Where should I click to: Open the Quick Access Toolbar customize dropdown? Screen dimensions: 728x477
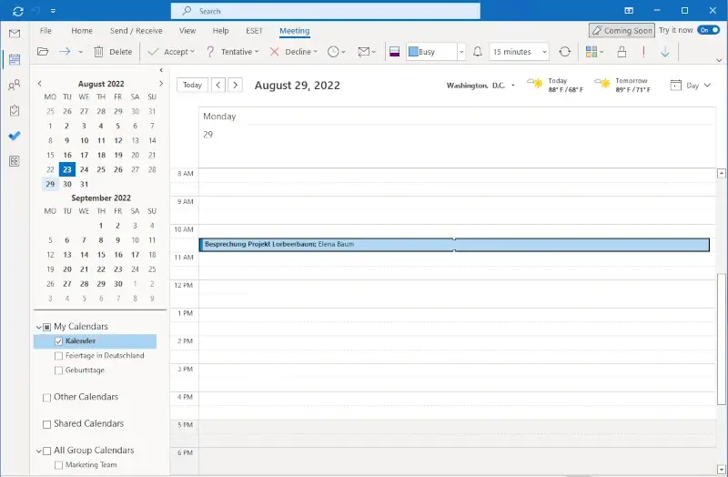[53, 11]
